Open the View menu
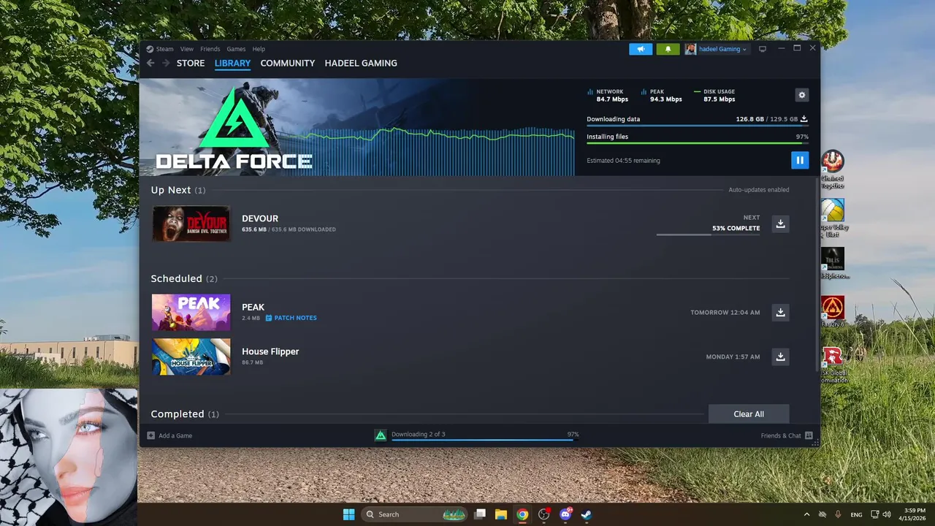Screen dimensions: 935x526 point(187,49)
